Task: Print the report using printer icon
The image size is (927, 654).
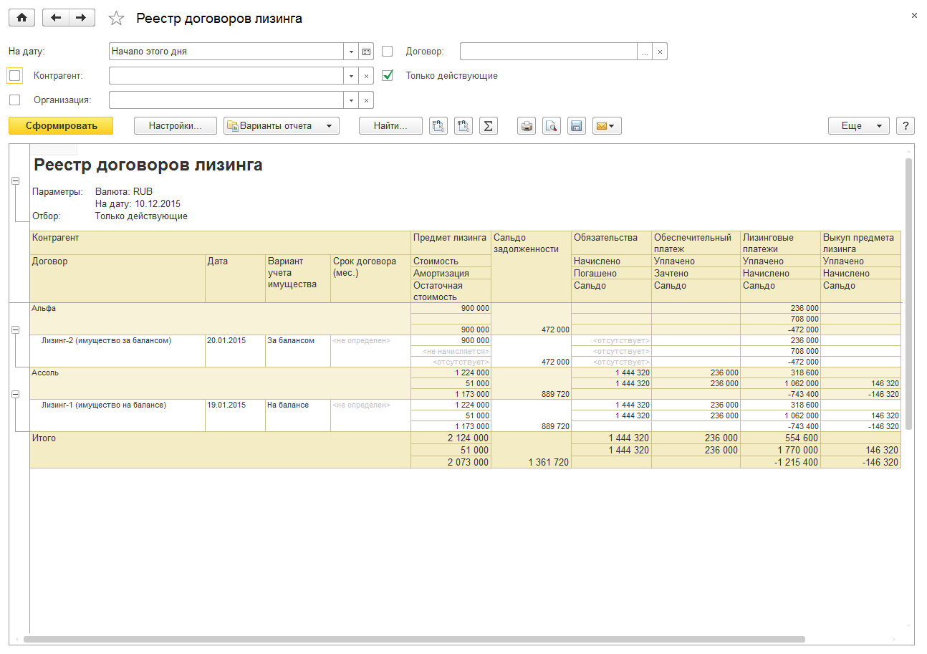Action: [x=527, y=126]
